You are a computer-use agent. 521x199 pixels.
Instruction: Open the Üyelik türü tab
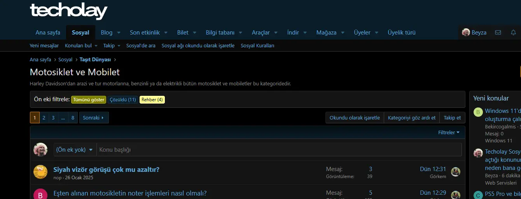402,33
